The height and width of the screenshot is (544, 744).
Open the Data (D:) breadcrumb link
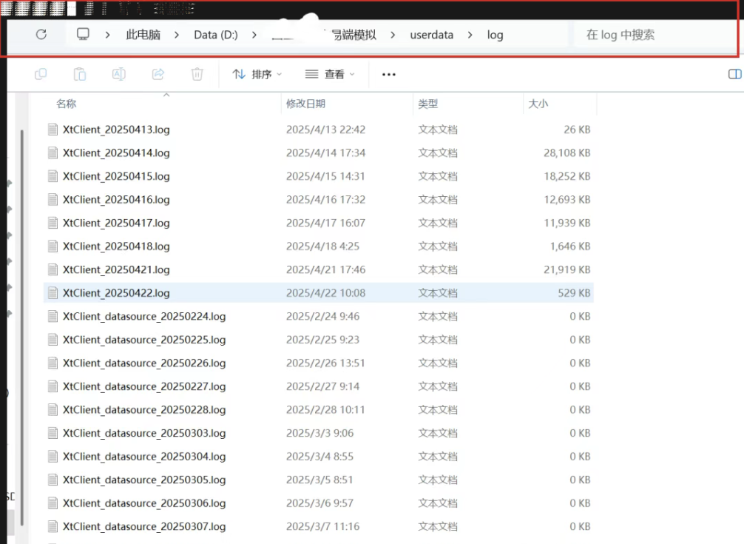(x=215, y=34)
